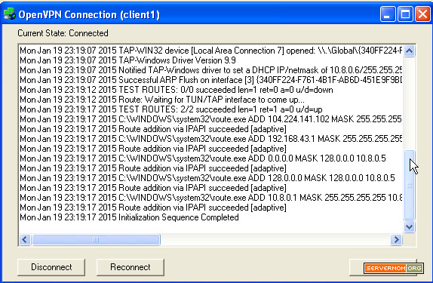Click the Waiting for TUN/TAP interface log line
The height and width of the screenshot is (283, 433).
point(162,100)
